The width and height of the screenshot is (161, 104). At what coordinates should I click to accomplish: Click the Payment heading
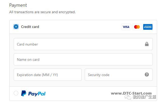[x=18, y=5]
